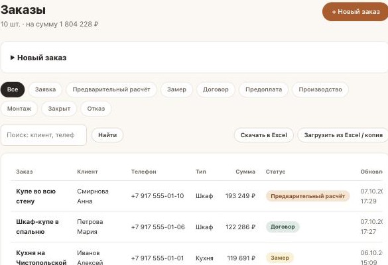Viewport: 388px width, 265px height.
Task: Click the Тип column header
Action: coord(201,172)
